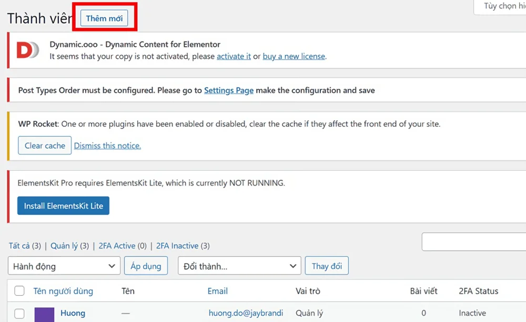Open the activate it link
The image size is (526, 322).
pyautogui.click(x=234, y=56)
